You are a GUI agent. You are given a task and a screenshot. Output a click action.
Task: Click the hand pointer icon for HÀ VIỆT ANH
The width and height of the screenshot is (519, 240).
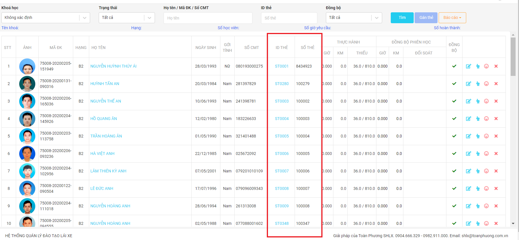coord(478,154)
